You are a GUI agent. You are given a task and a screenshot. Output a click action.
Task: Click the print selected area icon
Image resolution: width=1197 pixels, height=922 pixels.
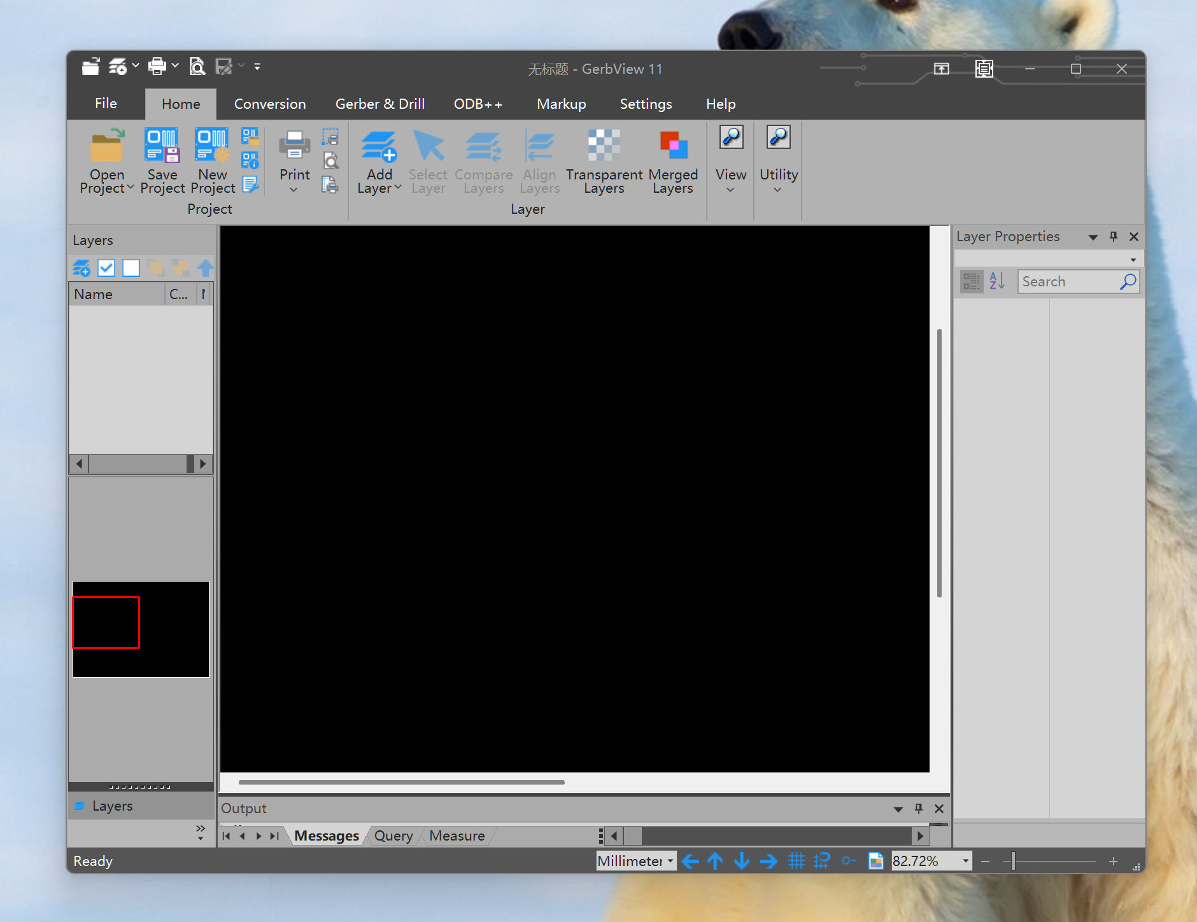330,137
